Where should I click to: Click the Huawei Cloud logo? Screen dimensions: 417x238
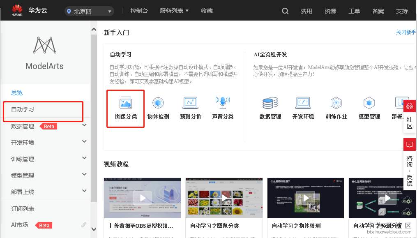pyautogui.click(x=29, y=10)
